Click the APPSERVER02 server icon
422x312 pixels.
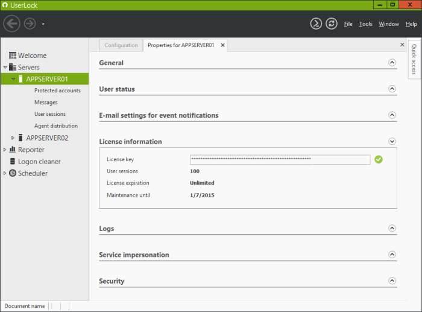(x=20, y=138)
